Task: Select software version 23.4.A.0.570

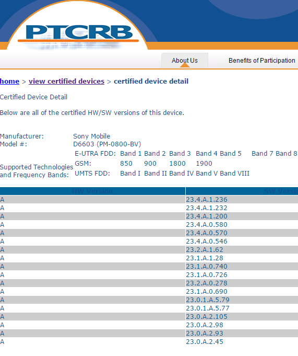Action: [207, 233]
